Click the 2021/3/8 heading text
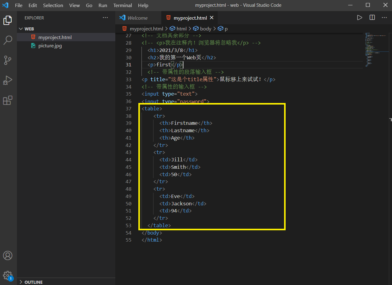392x285 pixels. coord(171,50)
